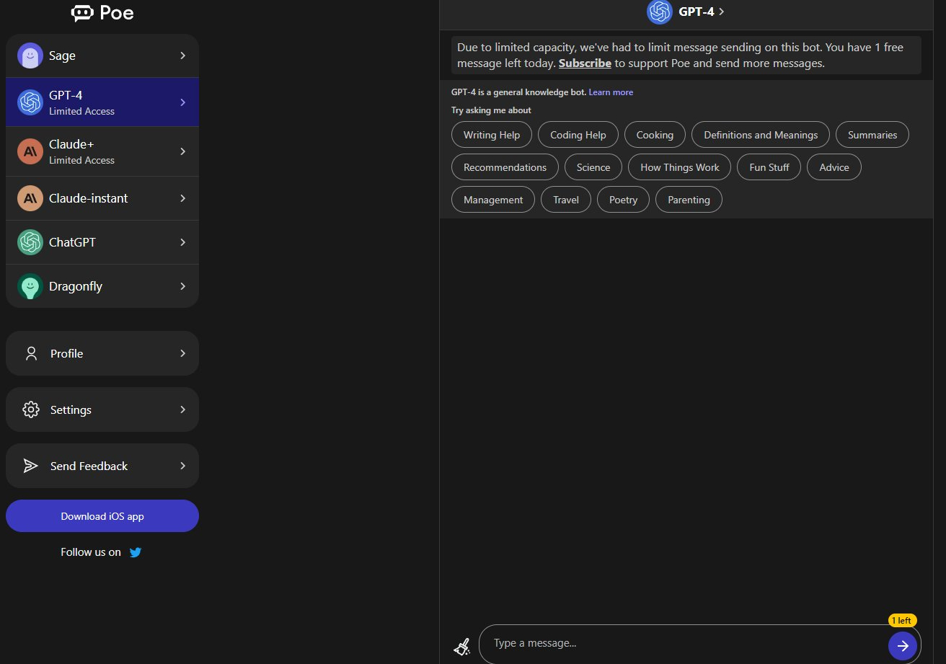This screenshot has width=946, height=664.
Task: Tap the Poetry suggestion chip
Action: [x=623, y=200]
